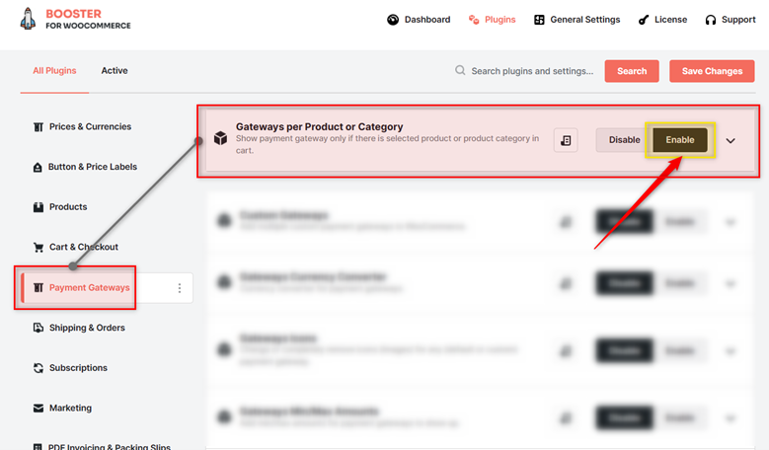Expand the second blurred plugin row chevron
Image resolution: width=769 pixels, height=450 pixels.
coord(731,283)
